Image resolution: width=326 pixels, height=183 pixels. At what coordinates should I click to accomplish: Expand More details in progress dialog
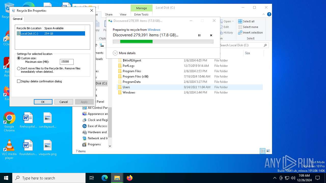click(124, 53)
